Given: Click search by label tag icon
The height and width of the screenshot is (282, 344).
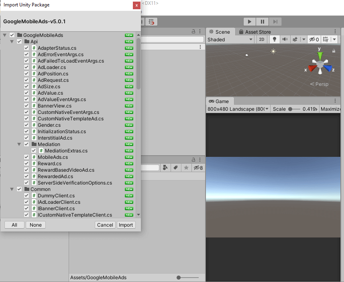Looking at the screenshot, I should tap(175, 168).
